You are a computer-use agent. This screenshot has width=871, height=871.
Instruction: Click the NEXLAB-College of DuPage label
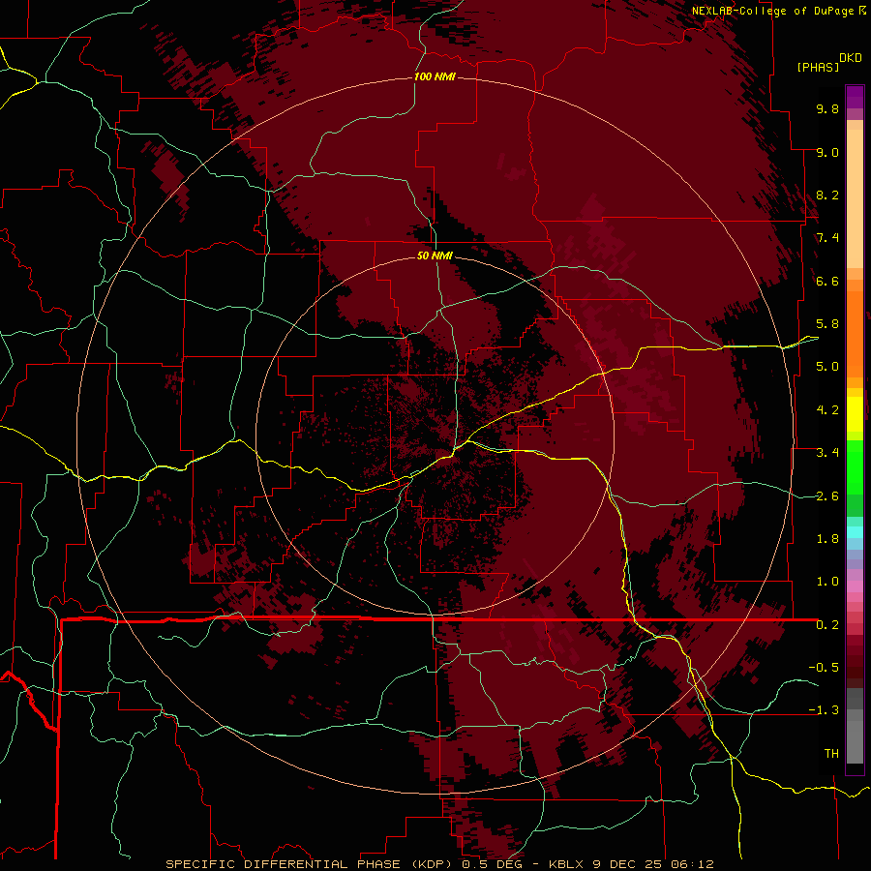click(772, 11)
